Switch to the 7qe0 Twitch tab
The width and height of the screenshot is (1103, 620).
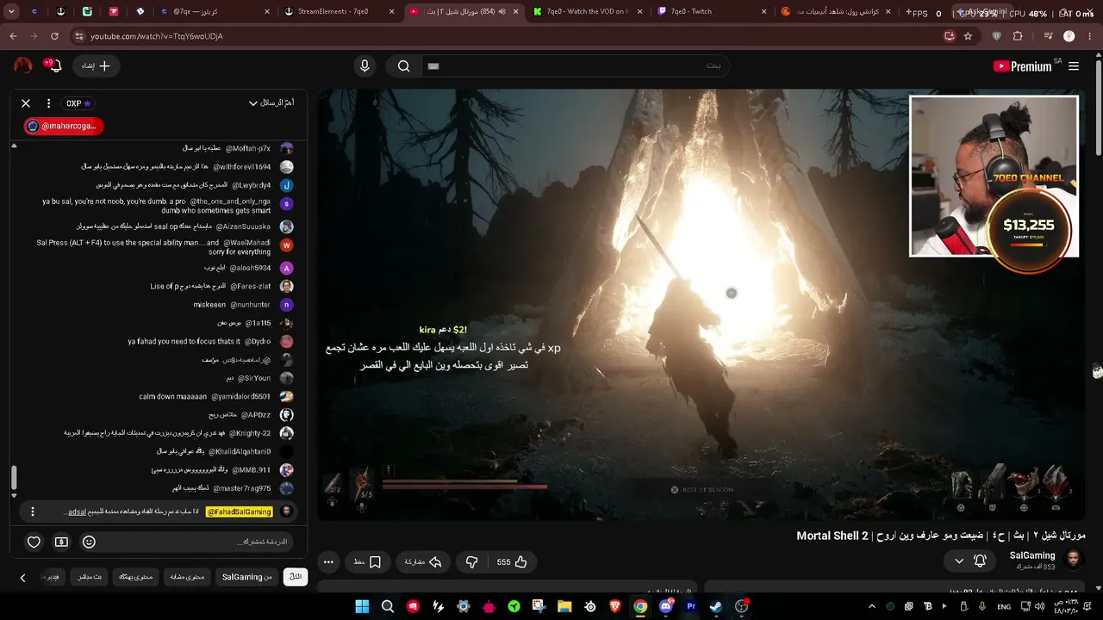(713, 11)
